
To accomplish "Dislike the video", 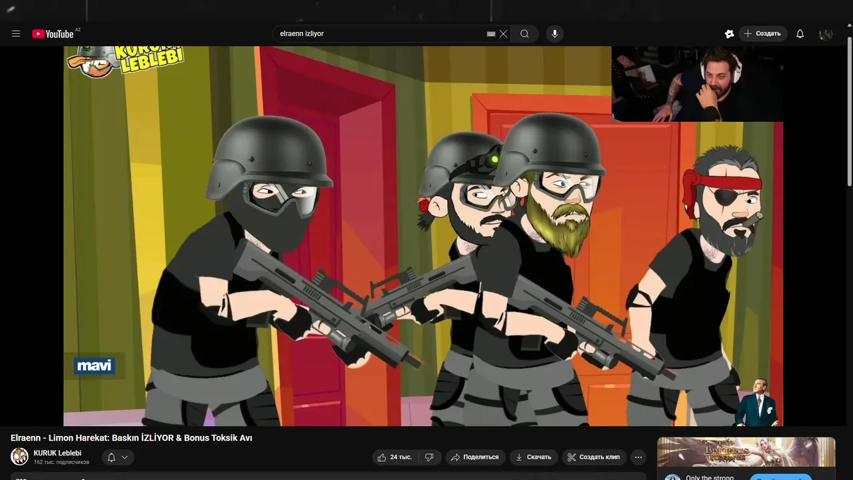I will [x=429, y=457].
